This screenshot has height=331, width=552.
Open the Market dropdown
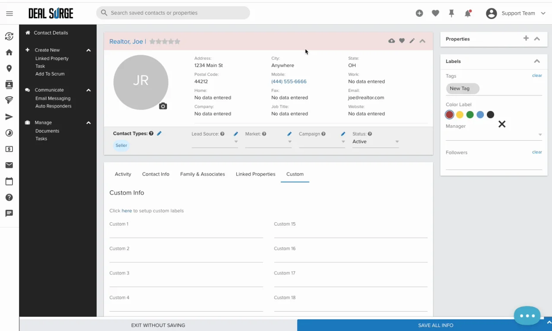click(x=268, y=142)
